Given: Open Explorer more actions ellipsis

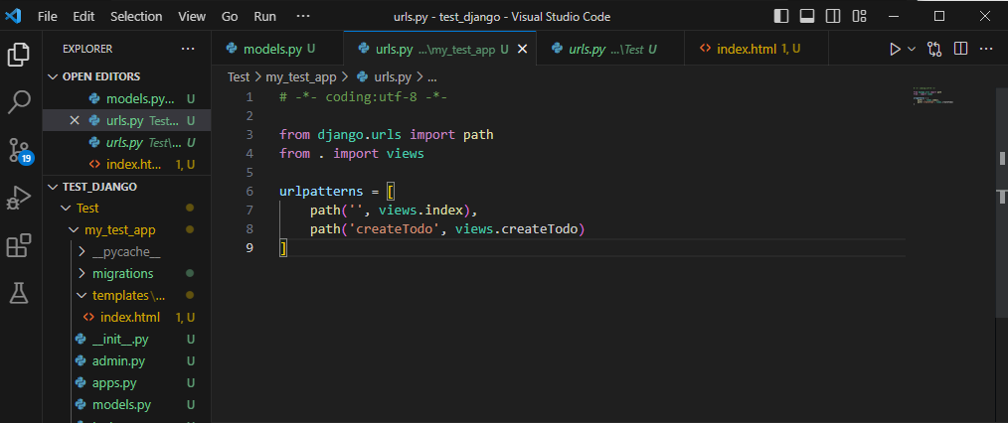Looking at the screenshot, I should coord(188,49).
